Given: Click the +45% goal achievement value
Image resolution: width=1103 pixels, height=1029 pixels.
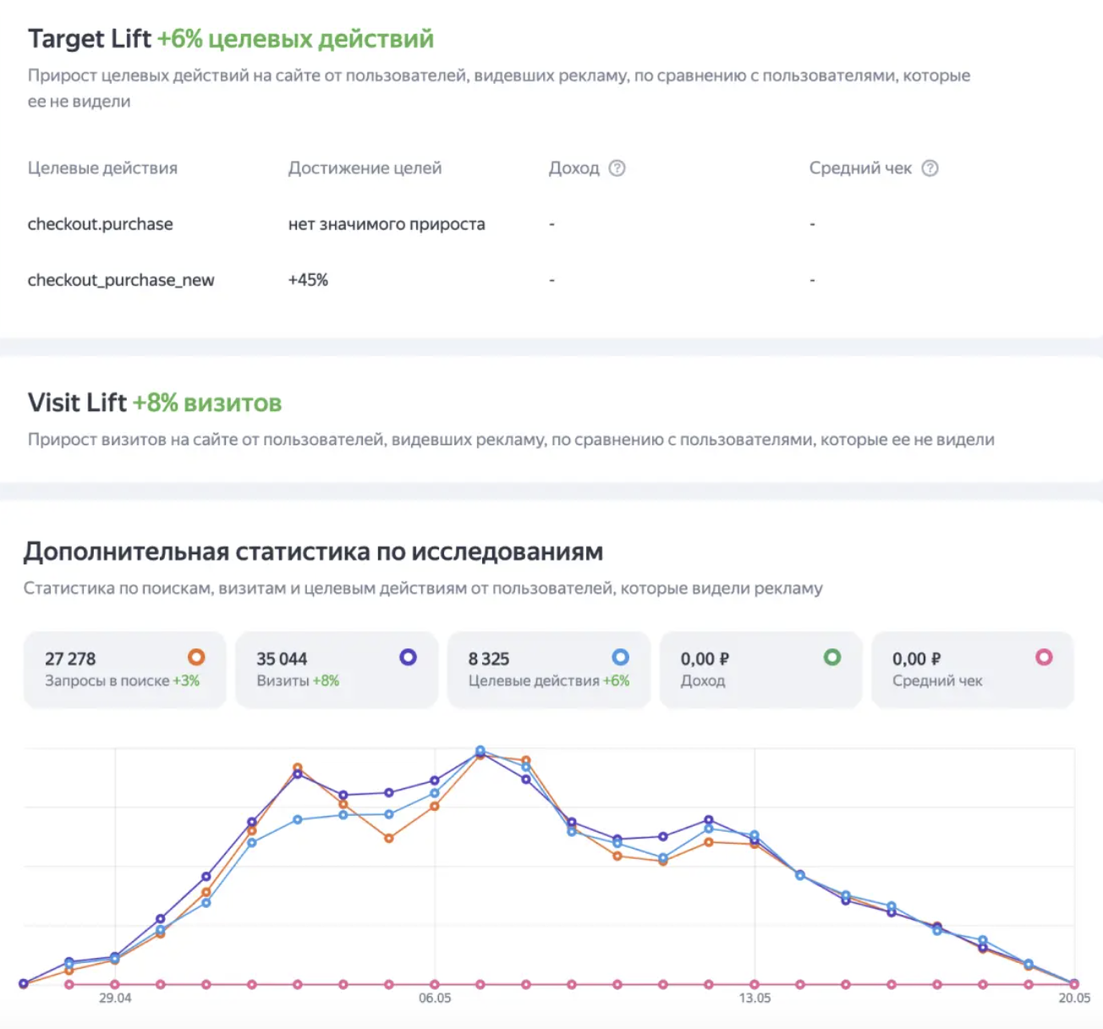Looking at the screenshot, I should [308, 280].
